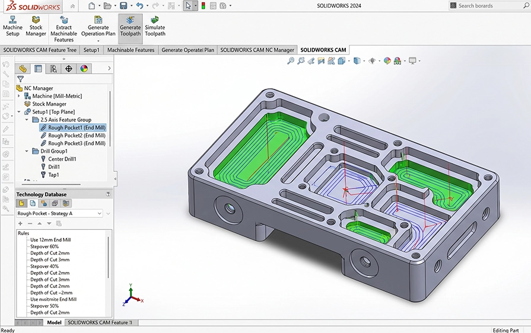Select Rough Pocket3 (End Mill) operation

(73, 143)
